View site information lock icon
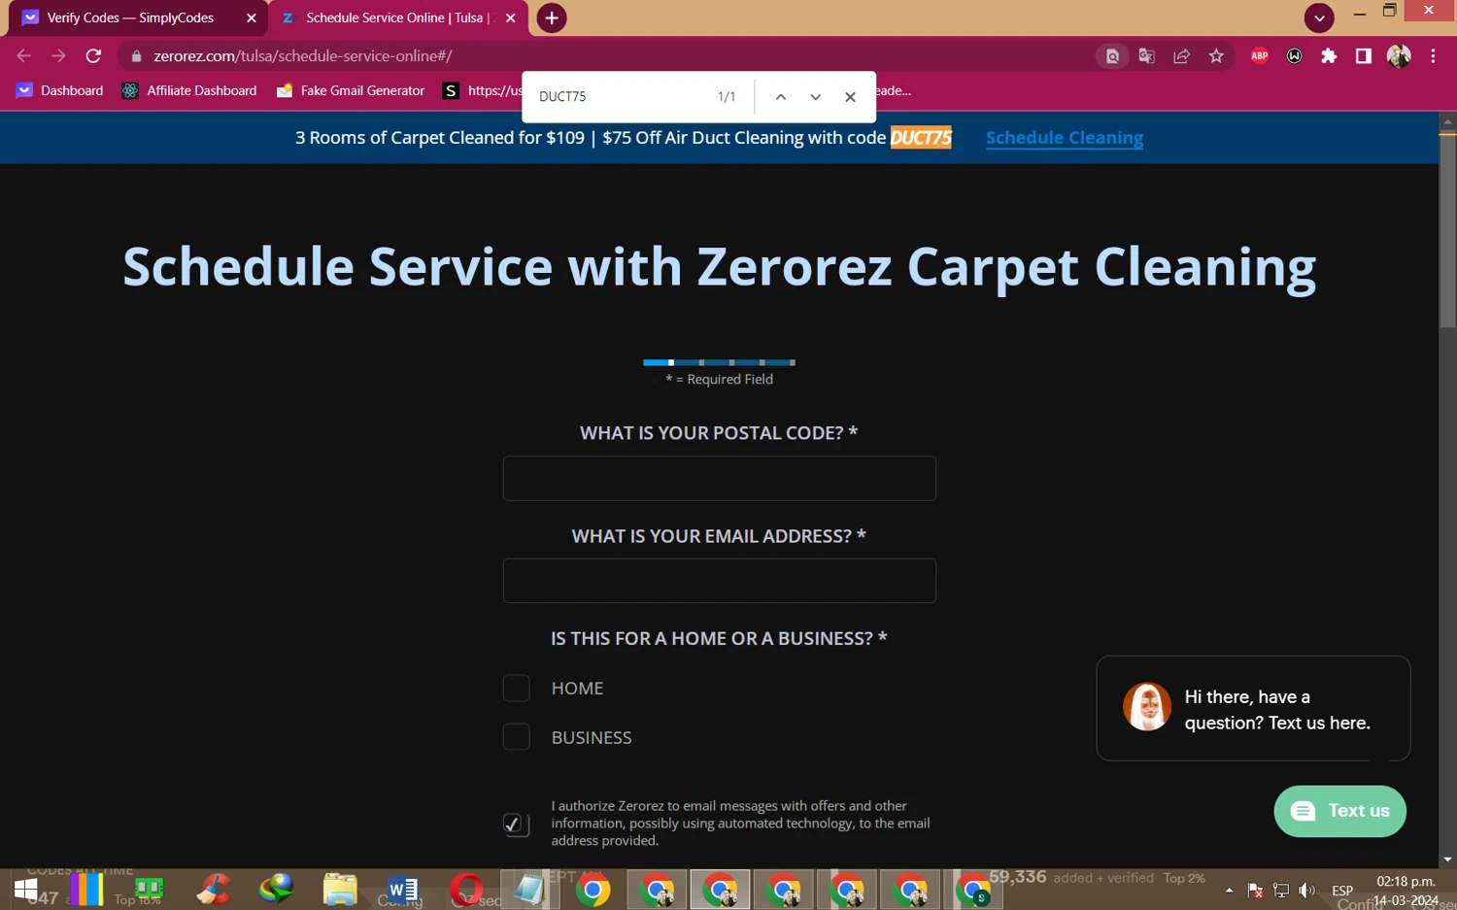 pyautogui.click(x=136, y=56)
